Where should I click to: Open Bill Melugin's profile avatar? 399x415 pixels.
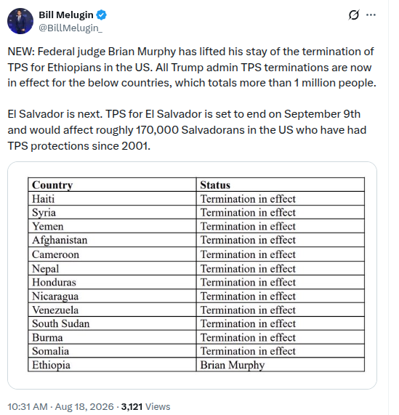coord(20,21)
